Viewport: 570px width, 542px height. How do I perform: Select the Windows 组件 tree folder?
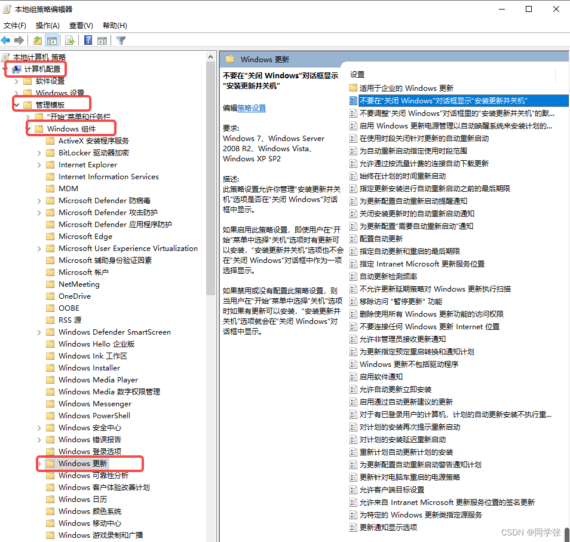coord(71,128)
